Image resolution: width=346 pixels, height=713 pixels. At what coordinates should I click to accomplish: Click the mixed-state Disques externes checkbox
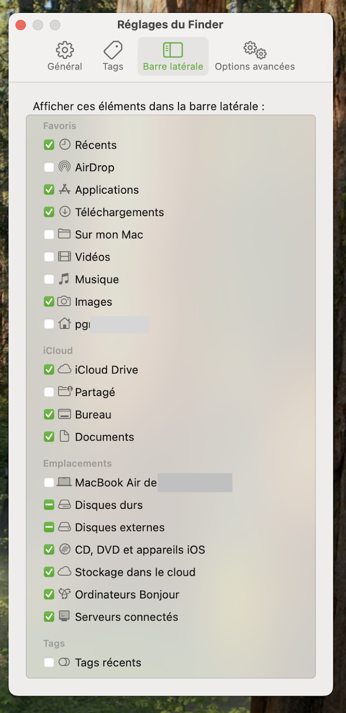(x=49, y=527)
